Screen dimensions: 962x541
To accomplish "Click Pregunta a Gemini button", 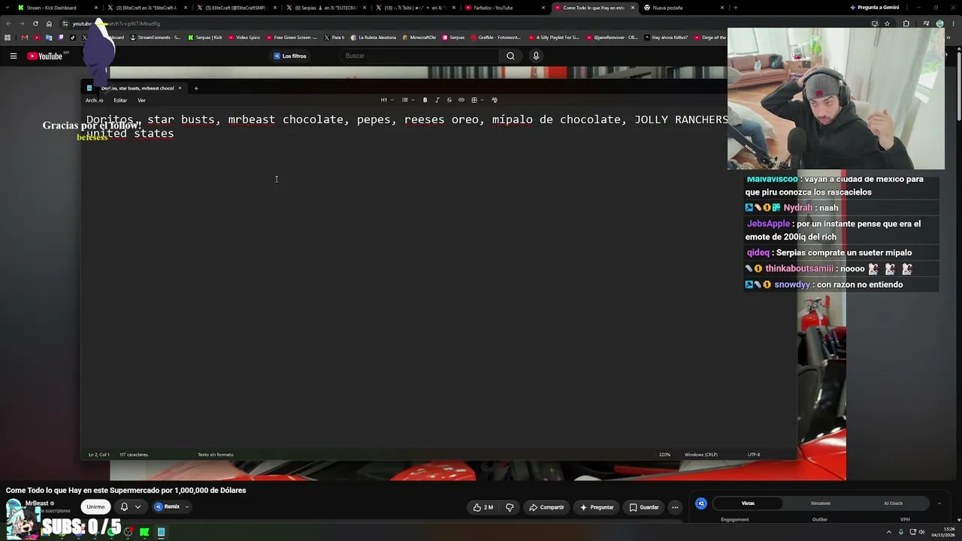I will [x=874, y=8].
